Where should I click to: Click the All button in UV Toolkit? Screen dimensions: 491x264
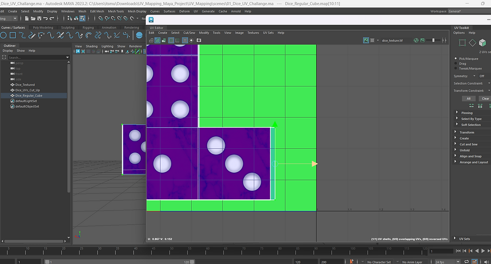(468, 98)
